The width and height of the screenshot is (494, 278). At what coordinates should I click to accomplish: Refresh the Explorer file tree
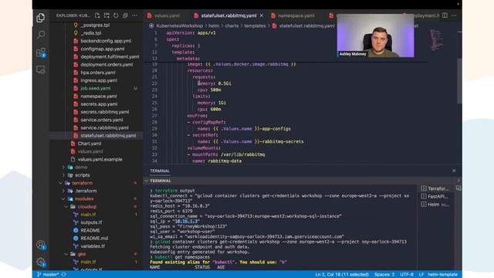click(x=116, y=15)
